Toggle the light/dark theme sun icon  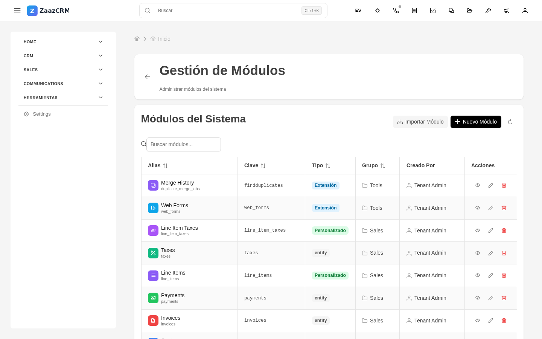378,11
